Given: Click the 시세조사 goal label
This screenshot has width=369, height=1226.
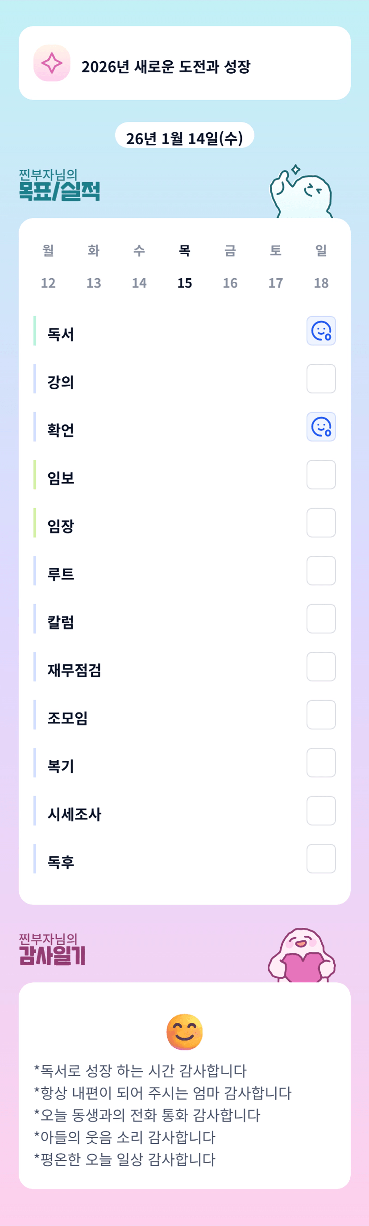Looking at the screenshot, I should pos(74,814).
